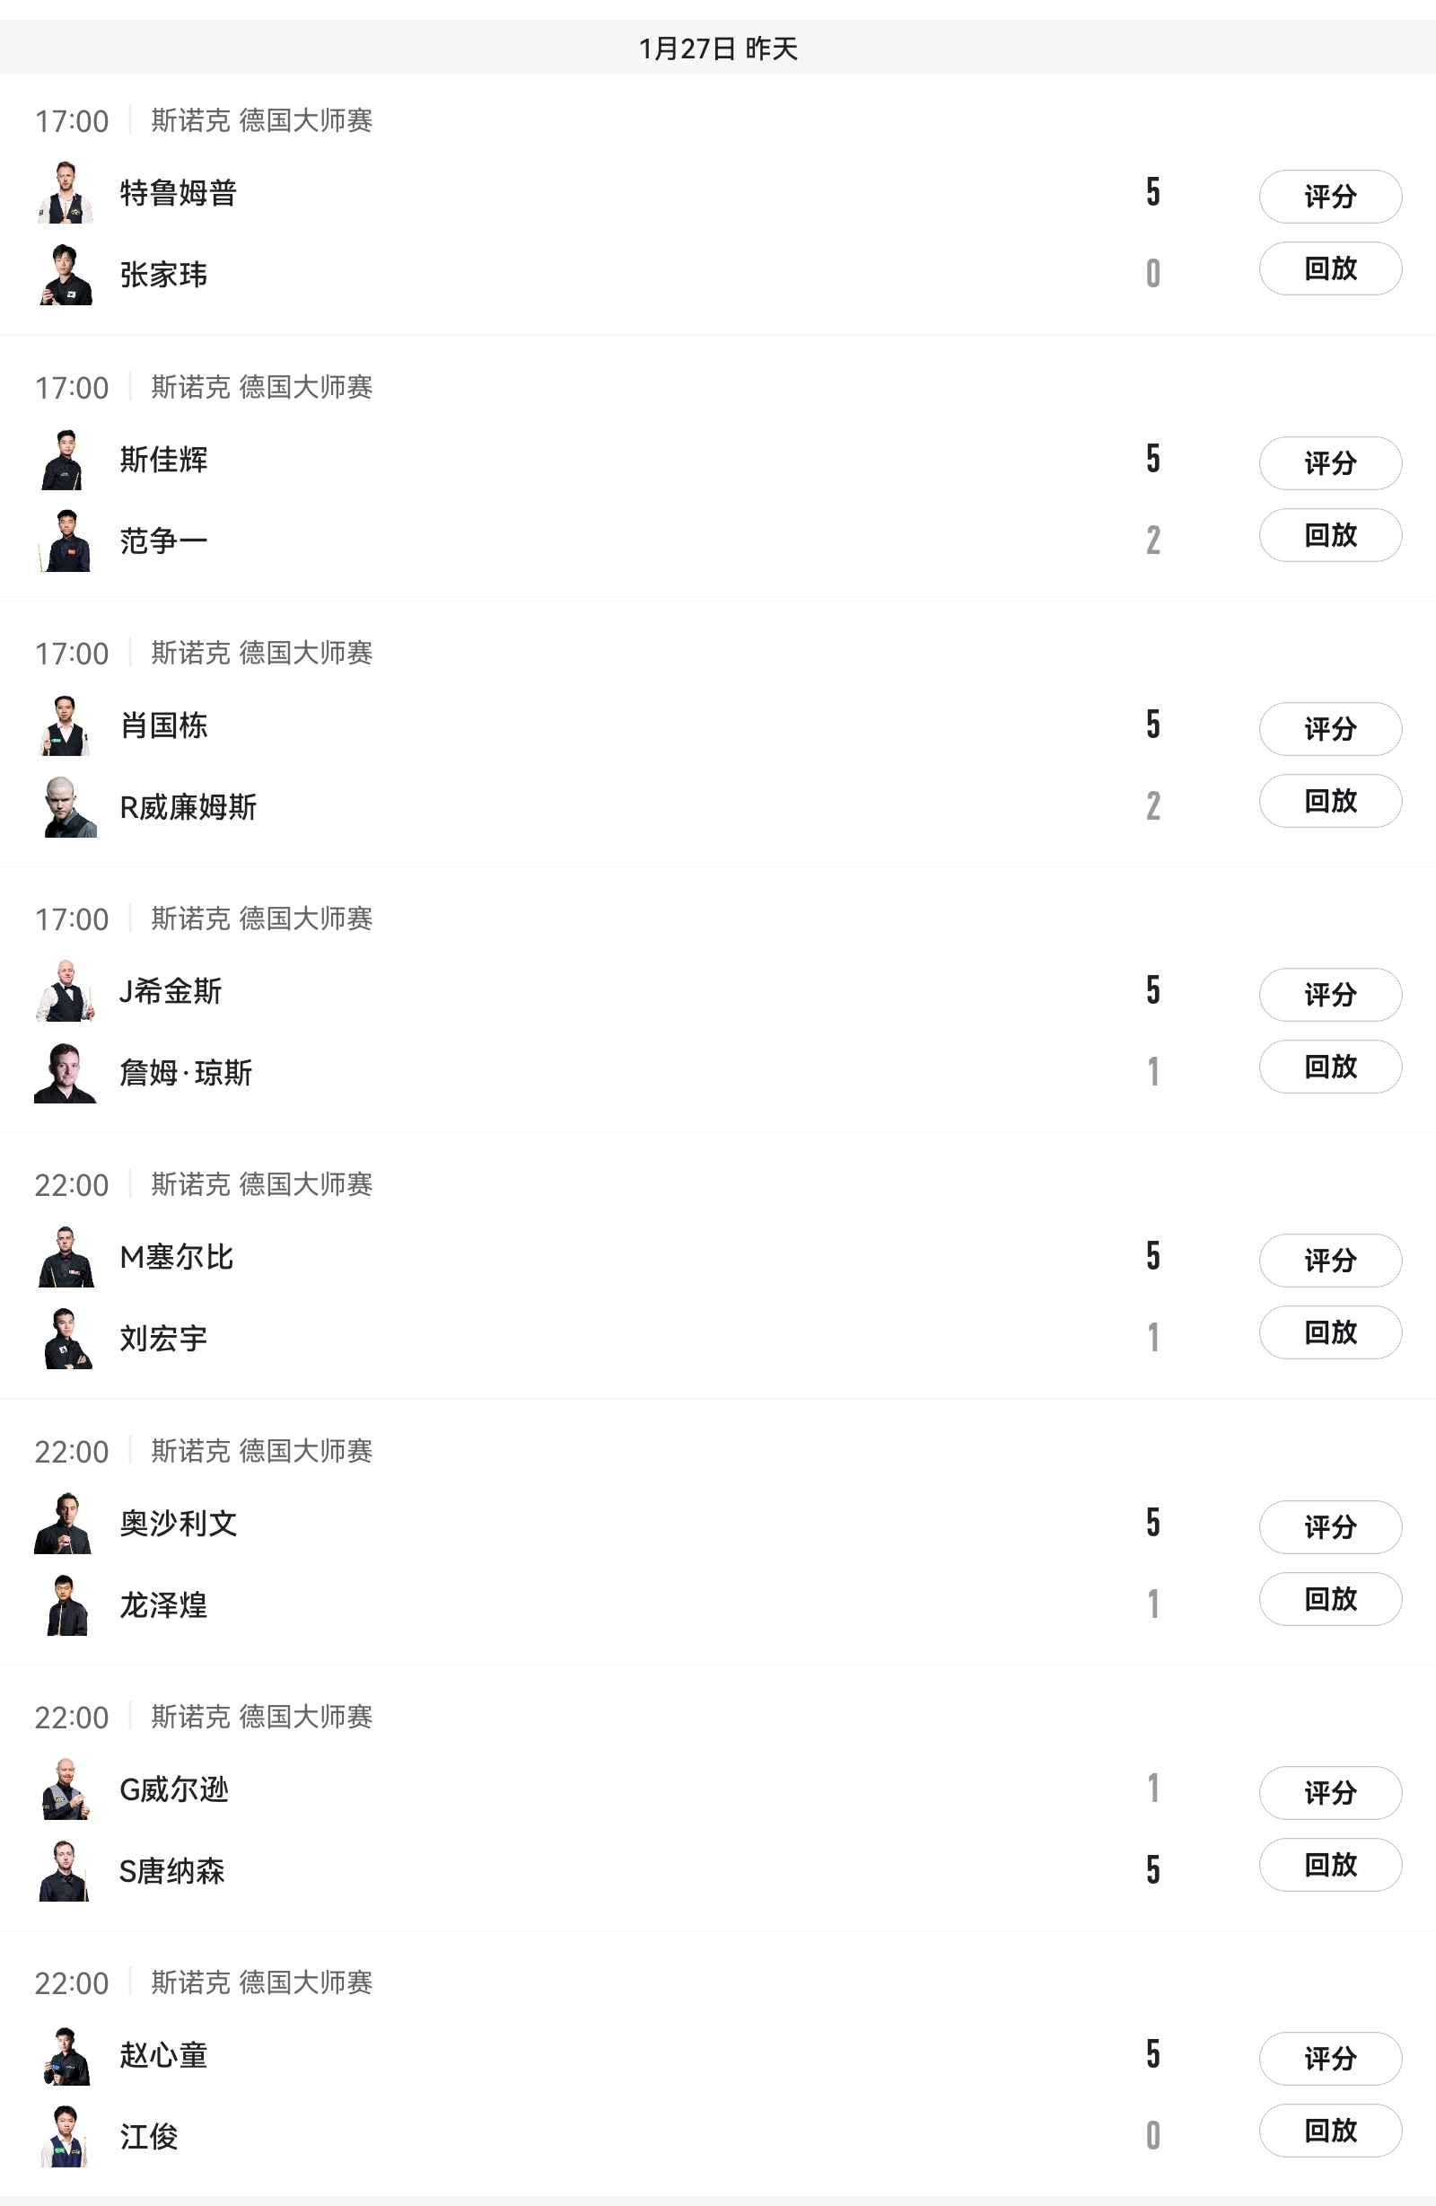Click R威廉姆斯 player portrait

point(66,807)
